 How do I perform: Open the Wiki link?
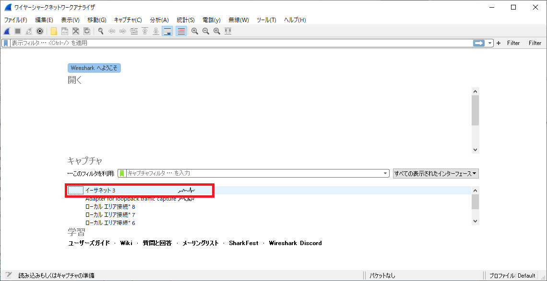[126, 243]
